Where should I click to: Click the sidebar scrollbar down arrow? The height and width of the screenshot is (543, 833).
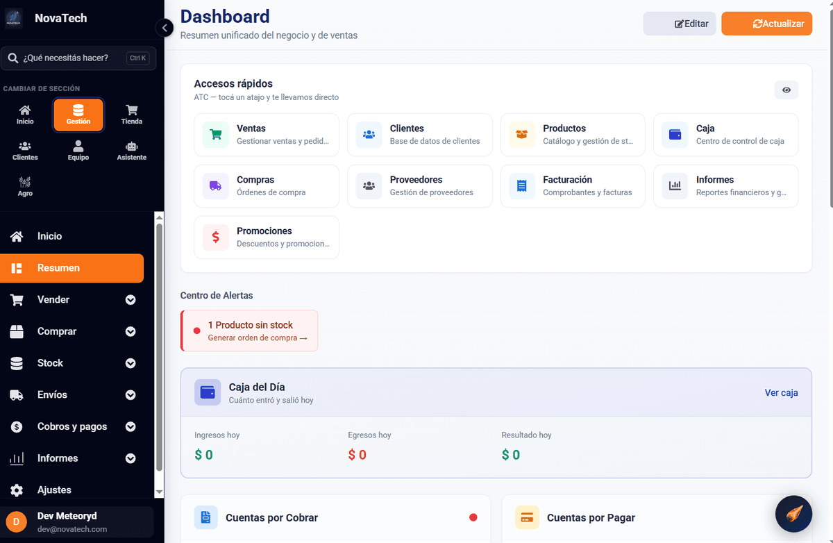click(159, 492)
